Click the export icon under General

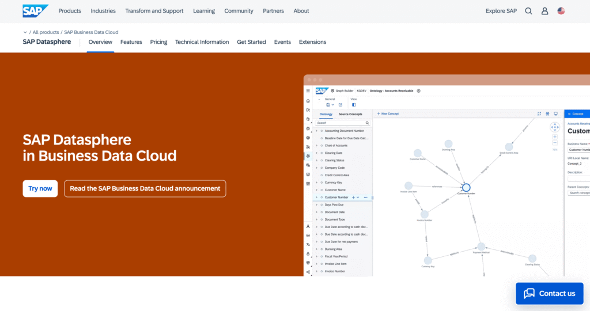coord(341,105)
